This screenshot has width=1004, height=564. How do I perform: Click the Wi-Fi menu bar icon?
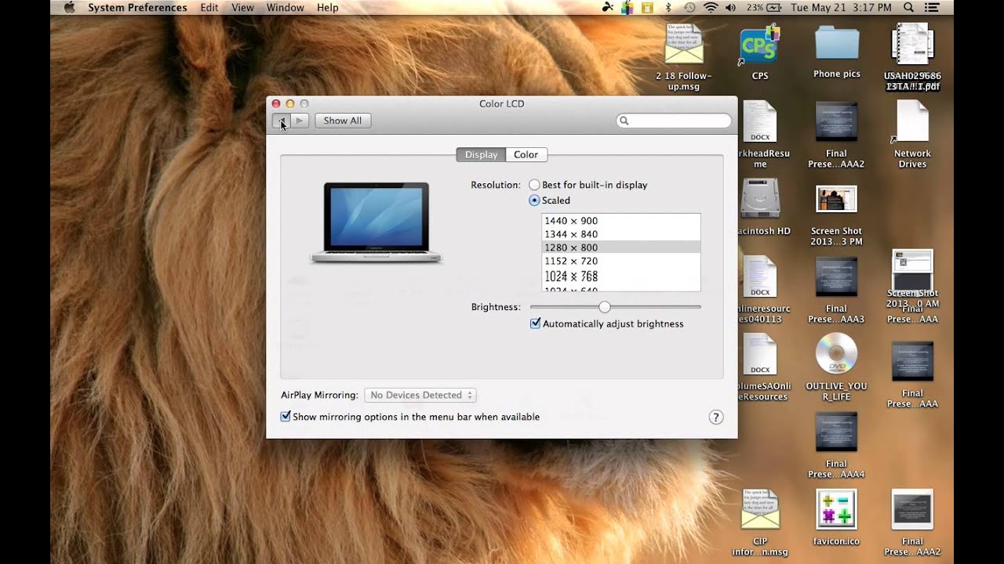pos(711,8)
